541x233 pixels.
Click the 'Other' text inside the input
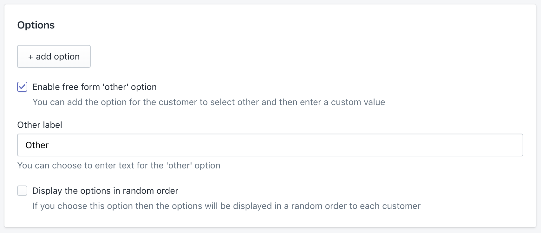point(37,145)
